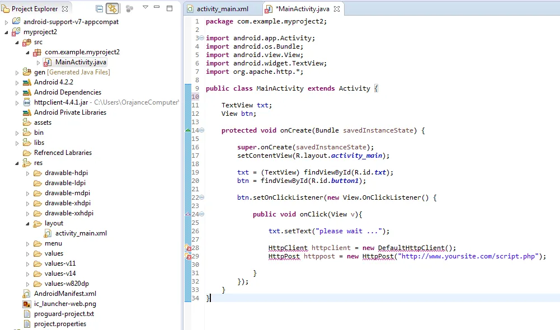The height and width of the screenshot is (330, 560).
Task: Fold the anonymous listener at line 22
Action: coord(202,197)
